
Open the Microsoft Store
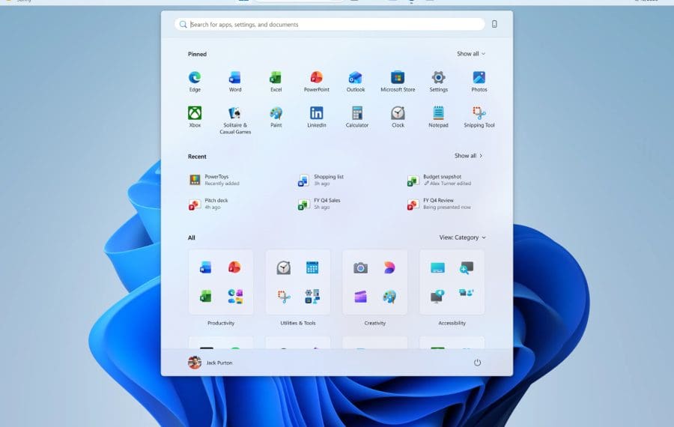pos(398,82)
